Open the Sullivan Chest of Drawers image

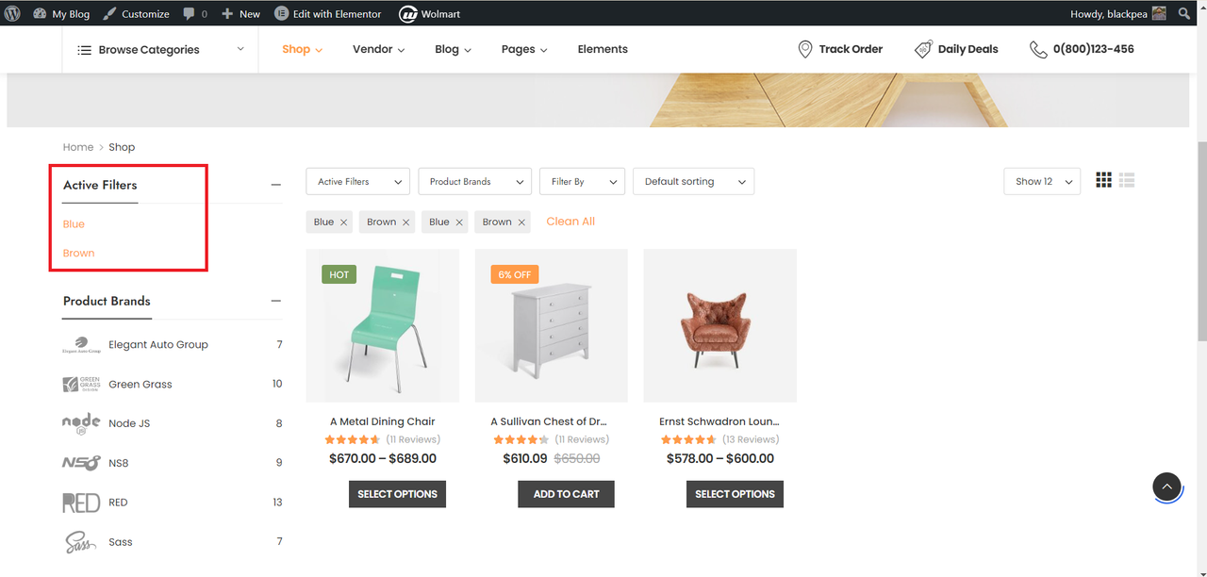tap(552, 326)
